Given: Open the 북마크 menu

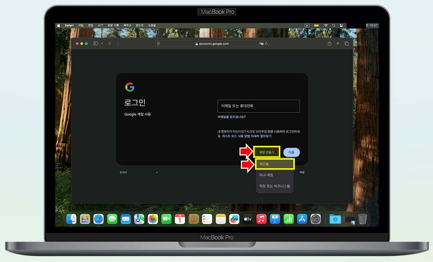Looking at the screenshot, I should point(127,25).
